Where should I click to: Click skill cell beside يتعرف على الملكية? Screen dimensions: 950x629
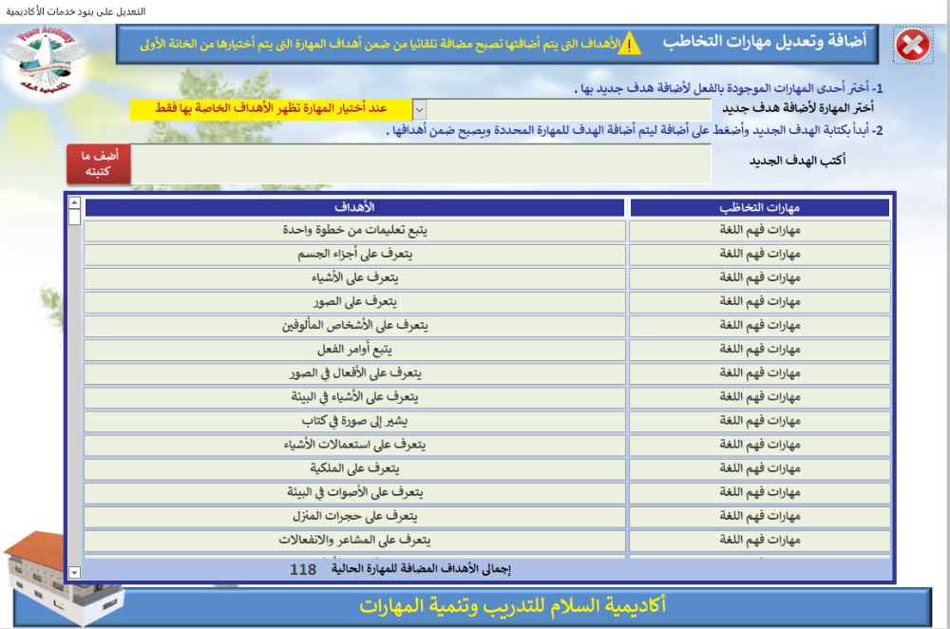pyautogui.click(x=760, y=469)
